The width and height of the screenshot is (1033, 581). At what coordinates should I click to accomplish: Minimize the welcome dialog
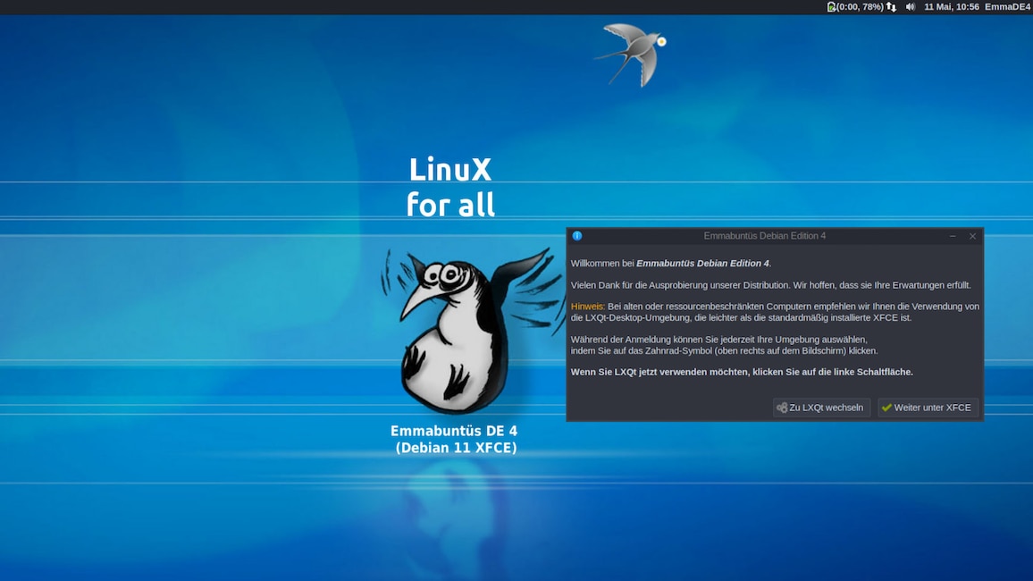tap(953, 235)
